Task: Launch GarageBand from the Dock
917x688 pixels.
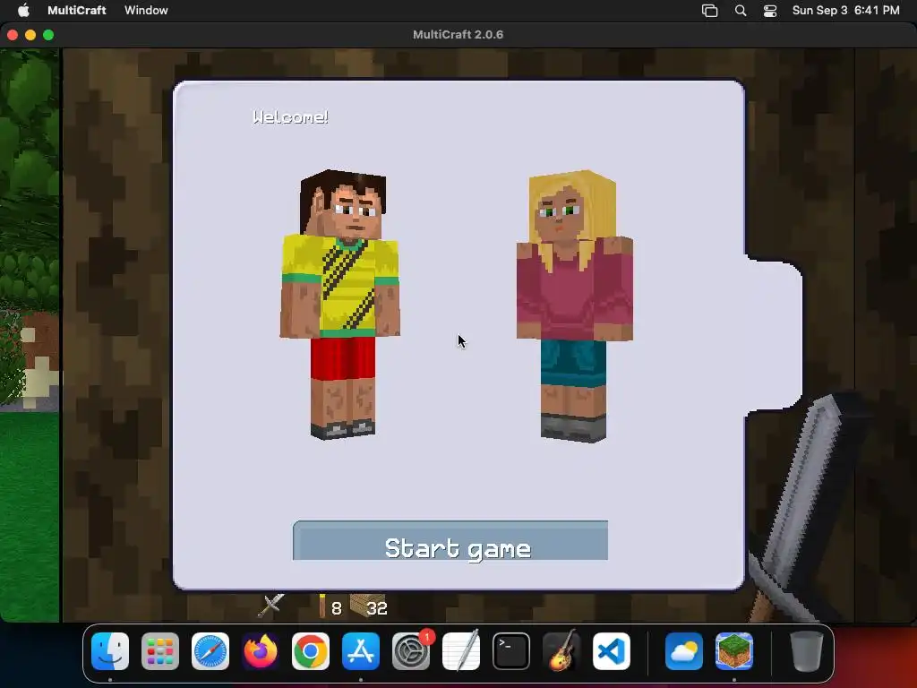Action: pos(561,651)
